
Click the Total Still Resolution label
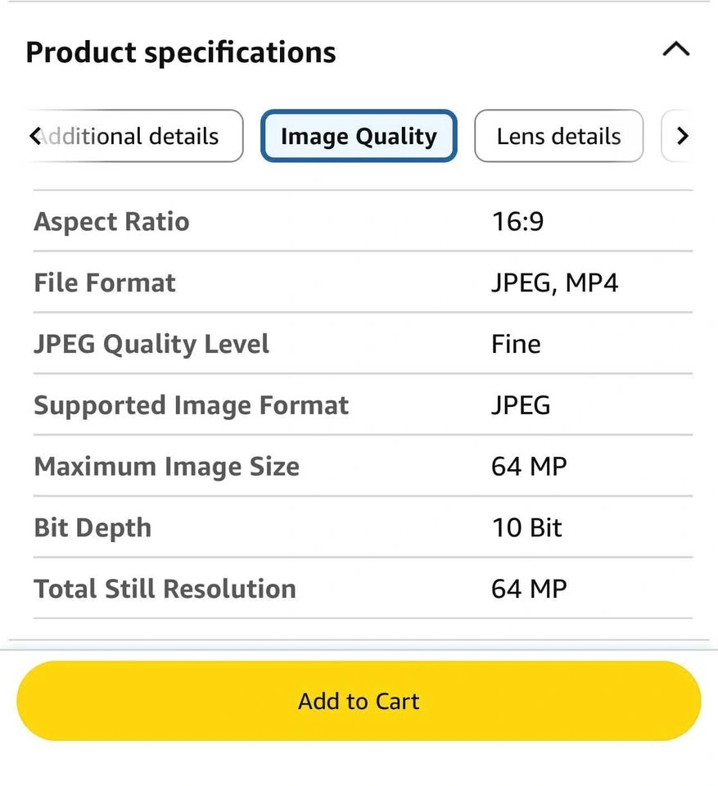click(x=165, y=589)
